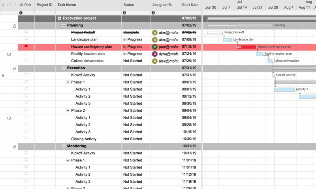Select the 'Excavation project' task name cell
This screenshot has width=316, height=189.
click(x=88, y=18)
